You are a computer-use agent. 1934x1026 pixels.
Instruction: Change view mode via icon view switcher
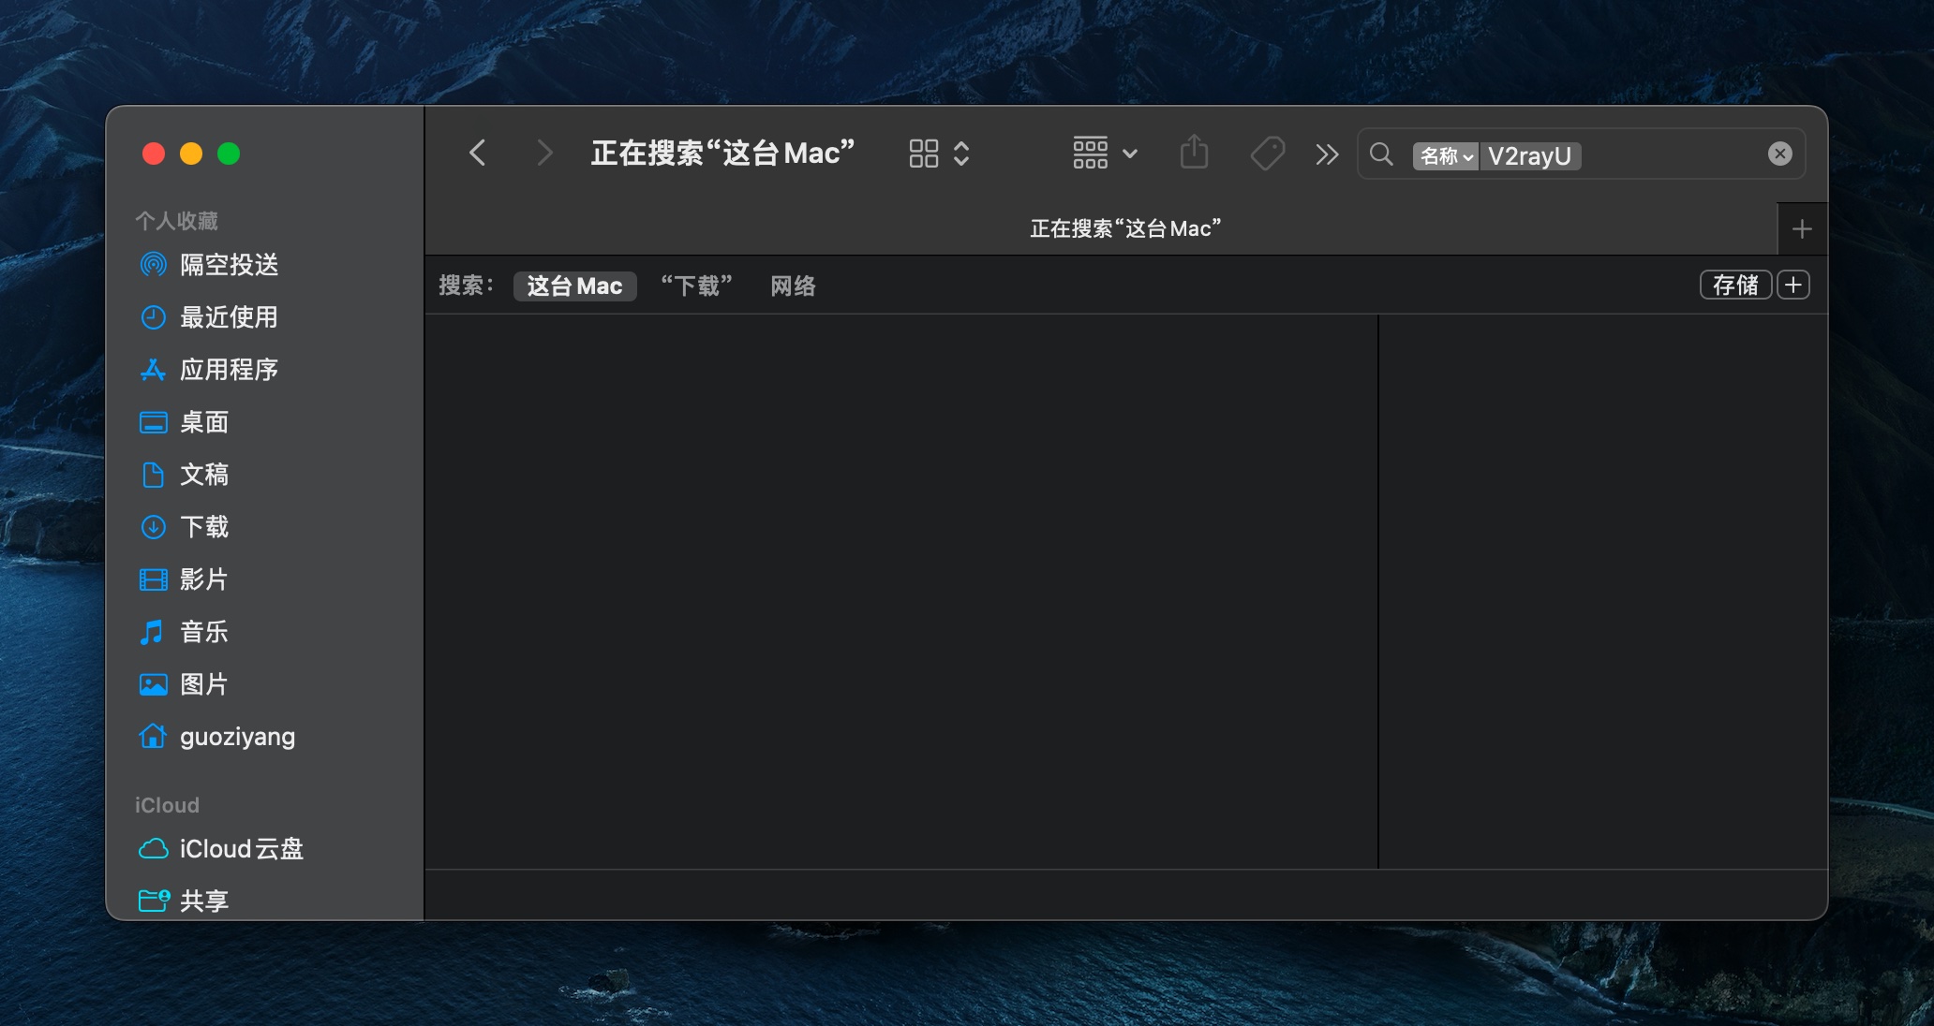(939, 154)
